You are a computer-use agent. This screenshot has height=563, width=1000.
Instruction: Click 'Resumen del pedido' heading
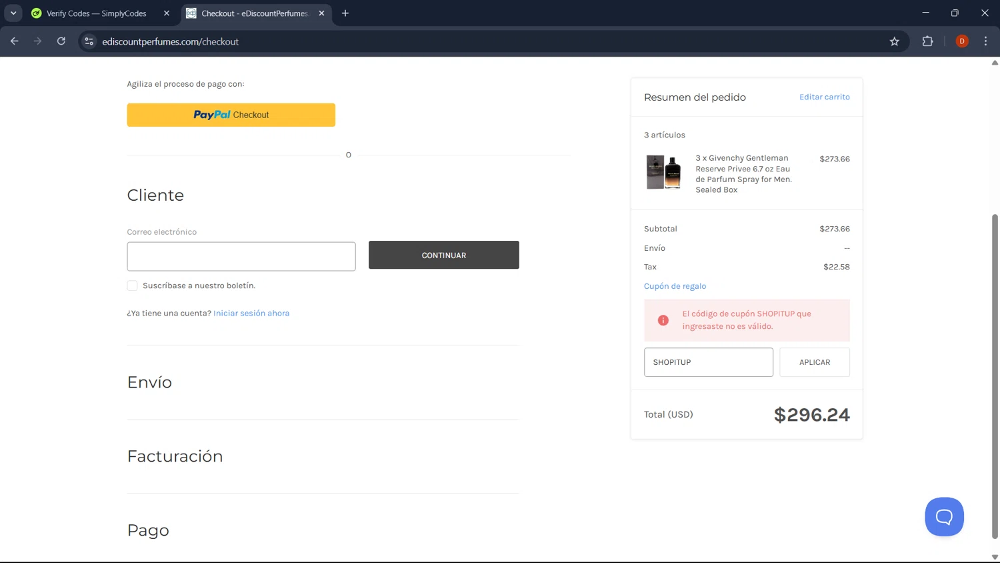[695, 97]
